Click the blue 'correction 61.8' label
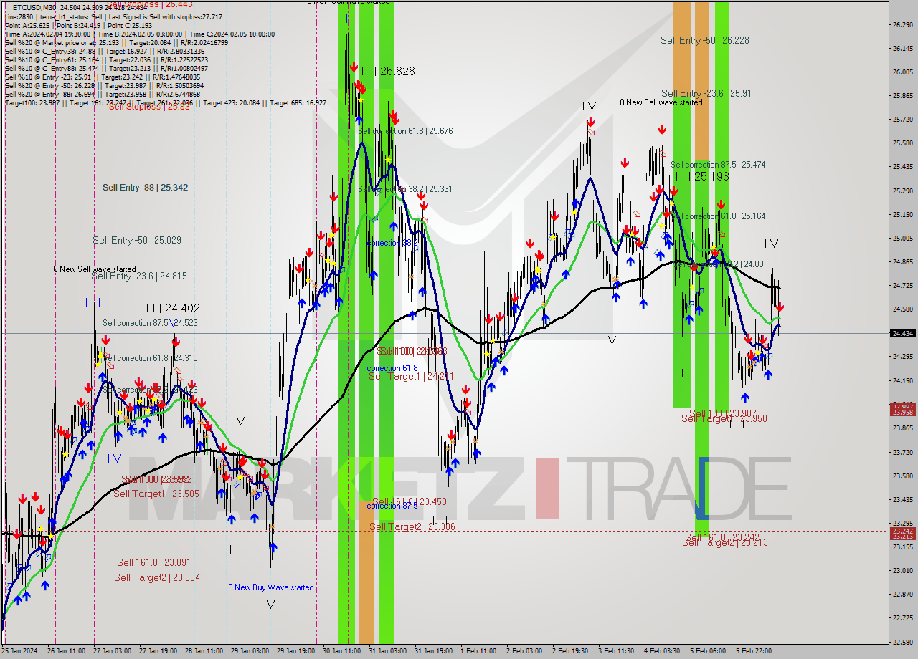This screenshot has width=918, height=659. 392,368
